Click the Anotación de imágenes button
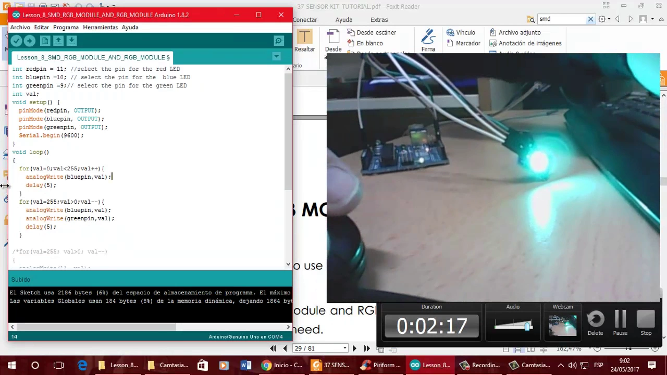 [x=525, y=43]
